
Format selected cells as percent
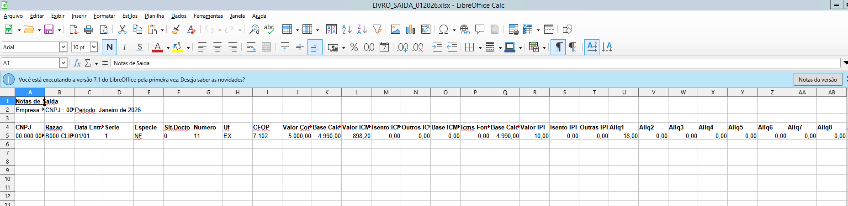pyautogui.click(x=354, y=47)
